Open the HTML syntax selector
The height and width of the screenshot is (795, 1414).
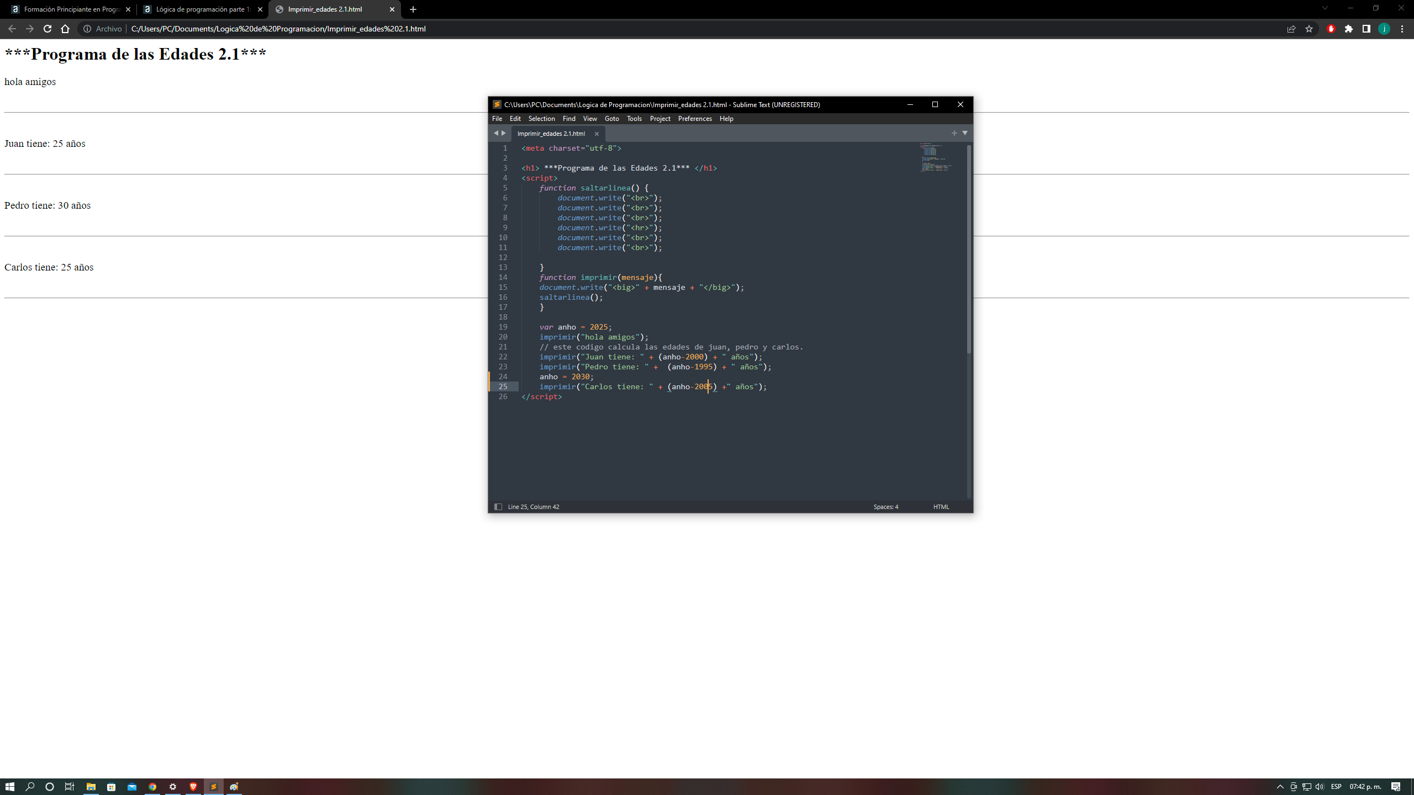pos(941,507)
